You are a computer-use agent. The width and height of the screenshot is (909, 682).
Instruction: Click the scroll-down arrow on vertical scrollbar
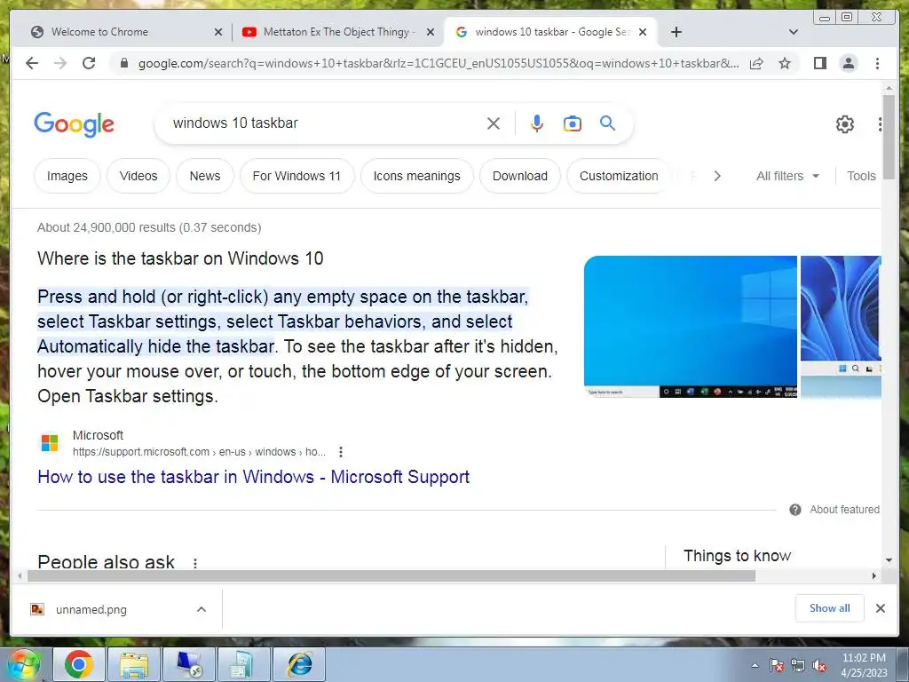(889, 560)
